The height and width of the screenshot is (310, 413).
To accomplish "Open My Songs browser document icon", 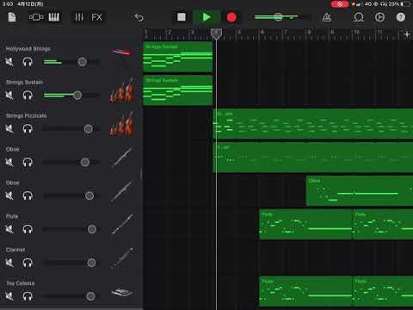I will click(x=12, y=17).
